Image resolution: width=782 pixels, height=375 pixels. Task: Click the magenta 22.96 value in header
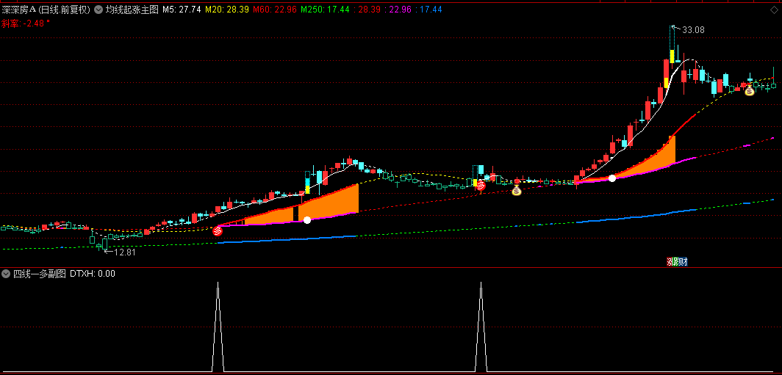[x=398, y=9]
